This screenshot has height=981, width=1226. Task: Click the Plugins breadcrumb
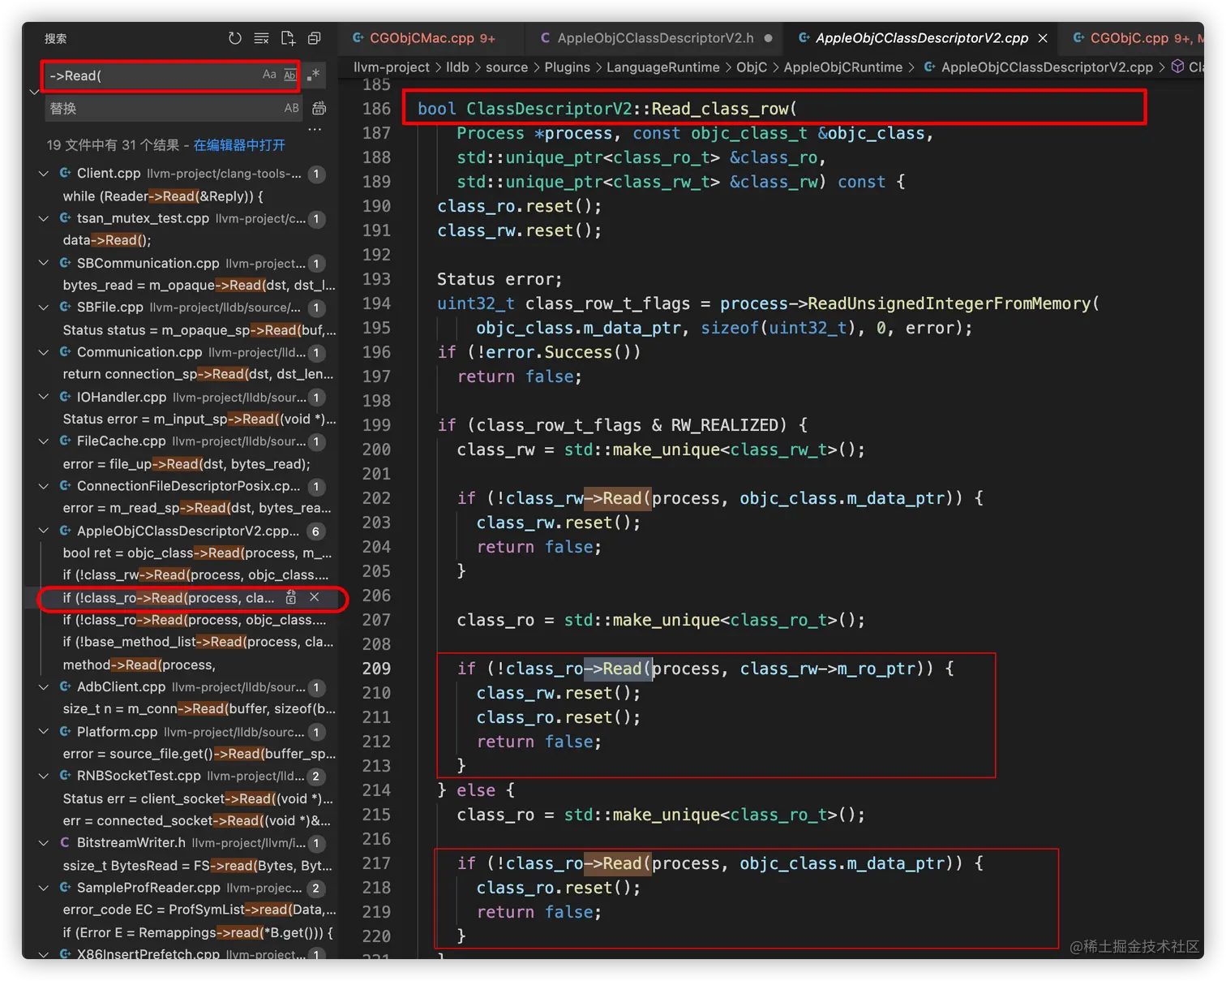[x=567, y=67]
